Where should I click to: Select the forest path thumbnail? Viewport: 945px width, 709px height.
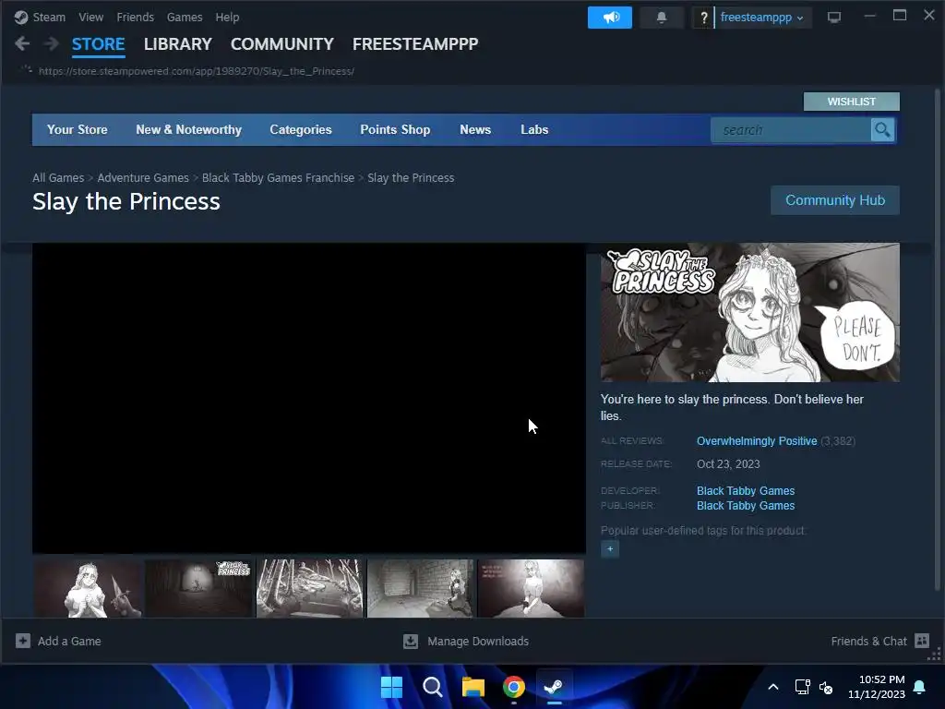pyautogui.click(x=310, y=588)
